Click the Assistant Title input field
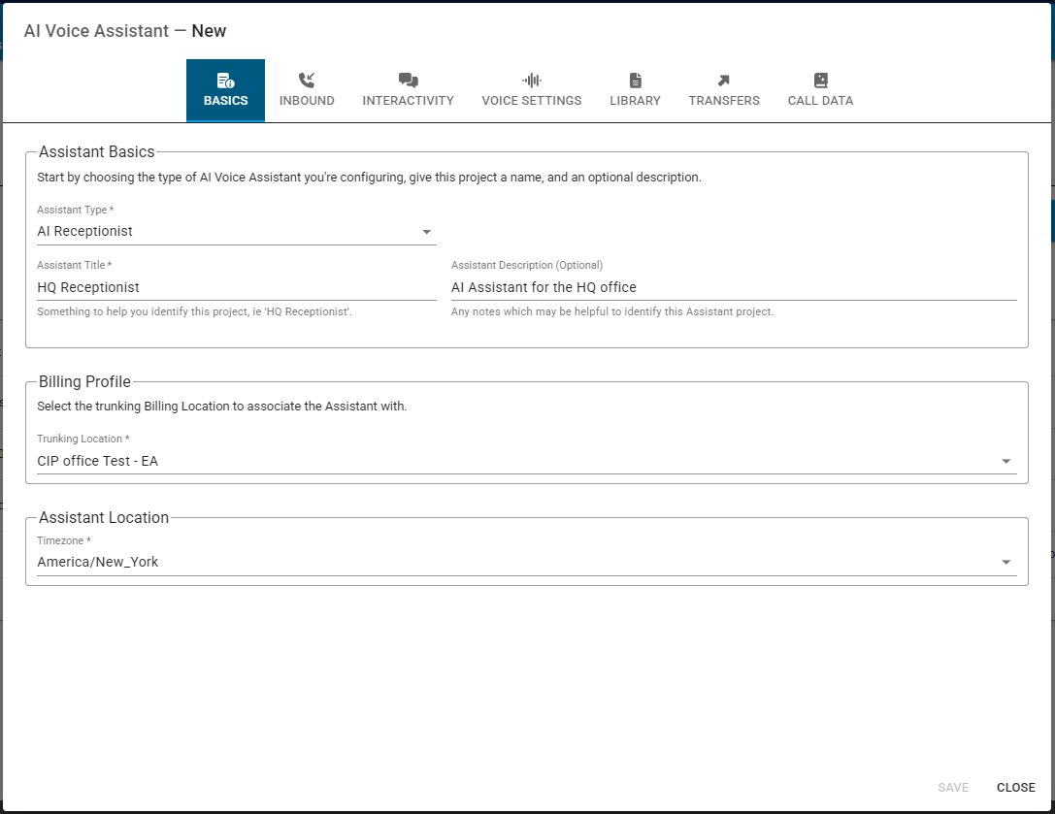Image resolution: width=1055 pixels, height=814 pixels. [x=236, y=287]
